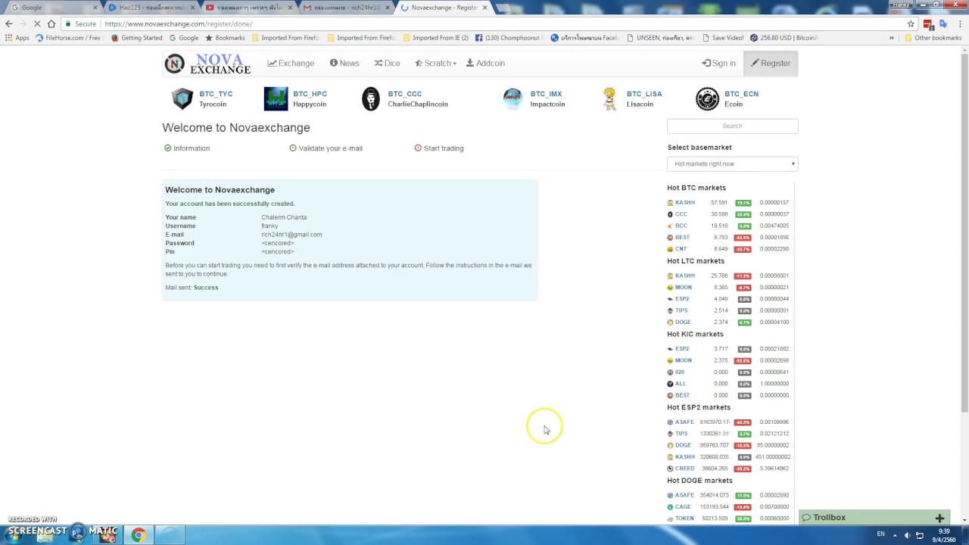The width and height of the screenshot is (969, 545).
Task: Open the 256.80 USD Bitcoin bookmark
Action: pyautogui.click(x=784, y=38)
